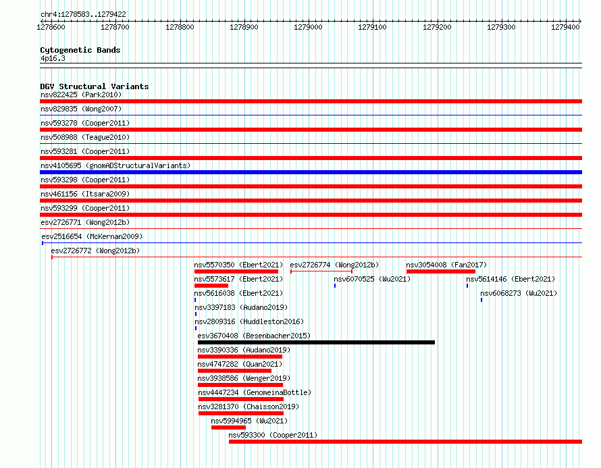The image size is (601, 468).
Task: Click esv3670408 (Besenbacher2015) label
Action: [254, 336]
